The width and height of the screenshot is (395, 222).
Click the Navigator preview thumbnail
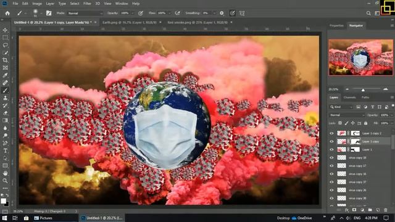point(360,57)
